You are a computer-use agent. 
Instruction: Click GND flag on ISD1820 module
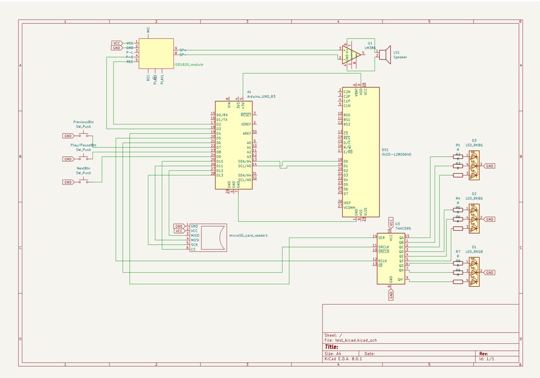click(117, 48)
